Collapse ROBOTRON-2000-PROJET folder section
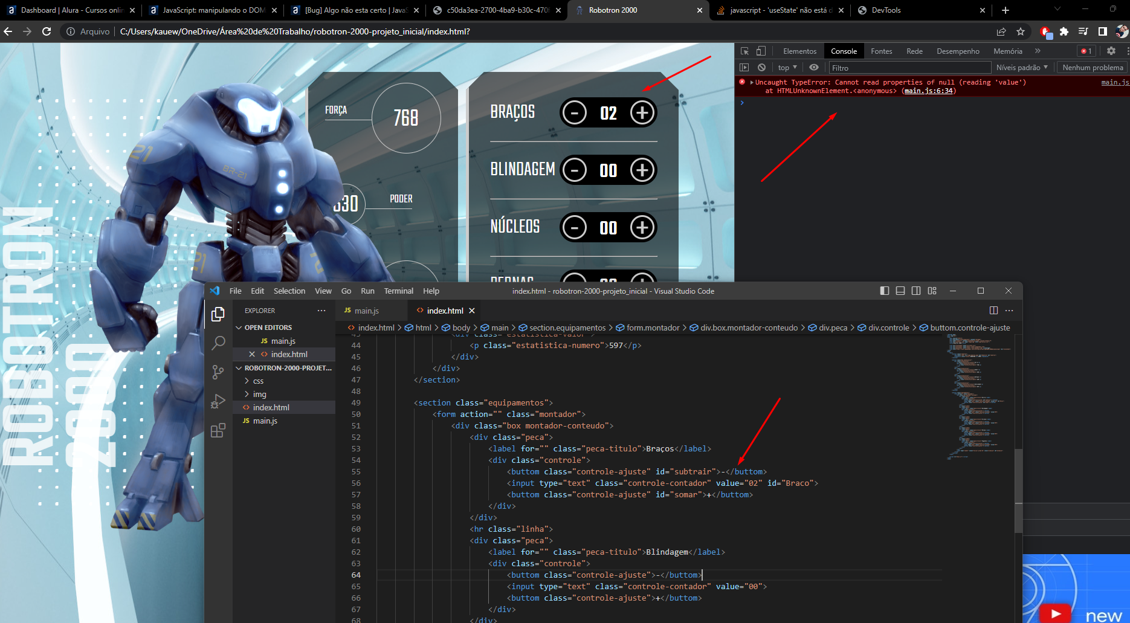The height and width of the screenshot is (623, 1130). point(239,368)
